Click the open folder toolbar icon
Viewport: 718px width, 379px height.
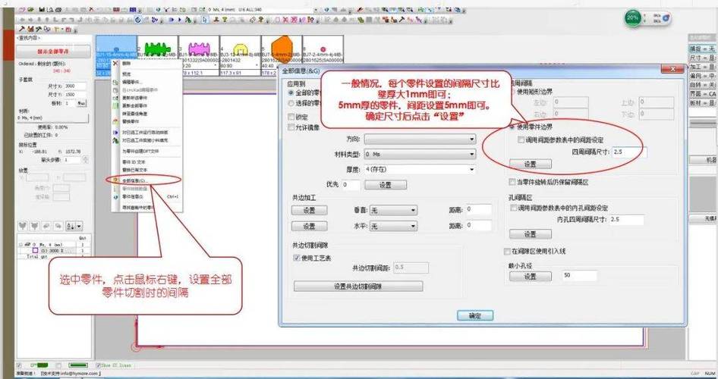(x=30, y=10)
